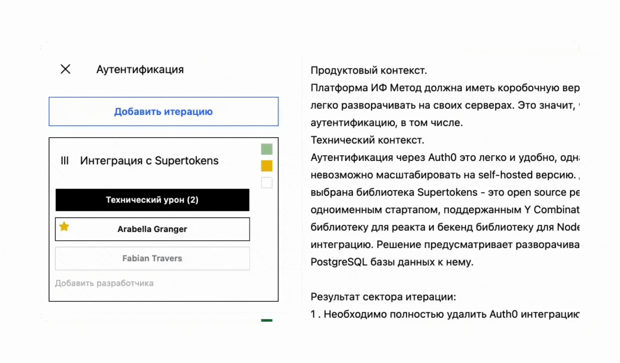The height and width of the screenshot is (363, 620).
Task: Expand the Технический урон (2) section
Action: (x=152, y=200)
